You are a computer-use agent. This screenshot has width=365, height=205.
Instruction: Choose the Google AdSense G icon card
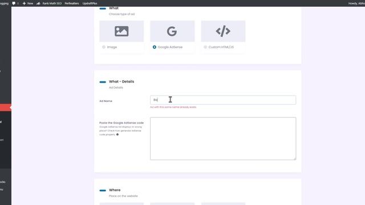(172, 31)
